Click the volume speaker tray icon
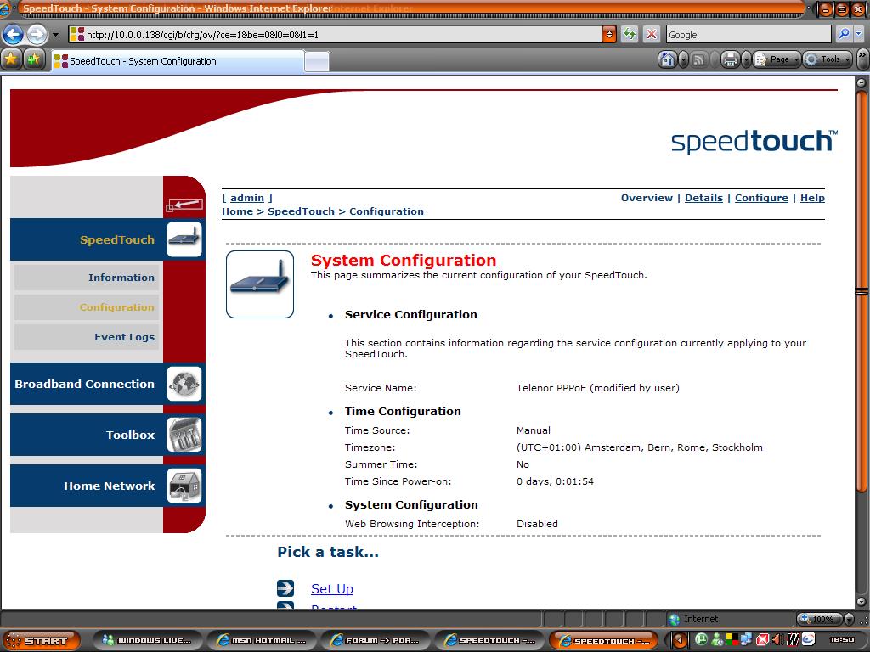This screenshot has width=870, height=652. click(x=778, y=640)
